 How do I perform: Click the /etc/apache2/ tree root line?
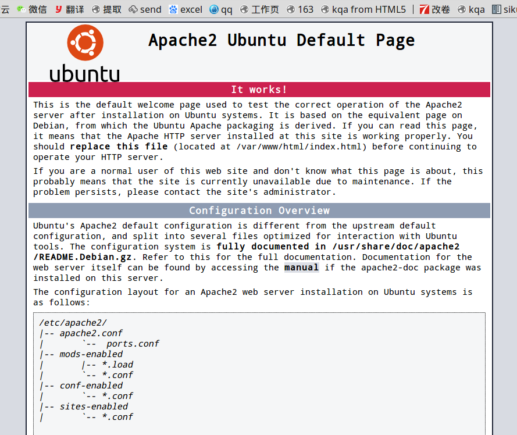tap(73, 323)
